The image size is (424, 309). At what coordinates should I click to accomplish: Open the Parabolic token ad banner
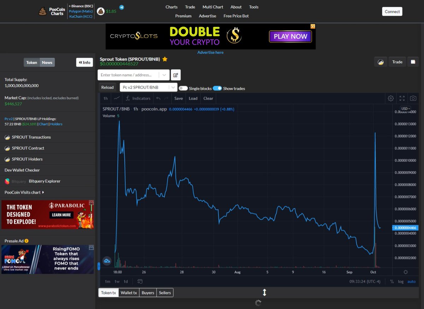pyautogui.click(x=48, y=214)
